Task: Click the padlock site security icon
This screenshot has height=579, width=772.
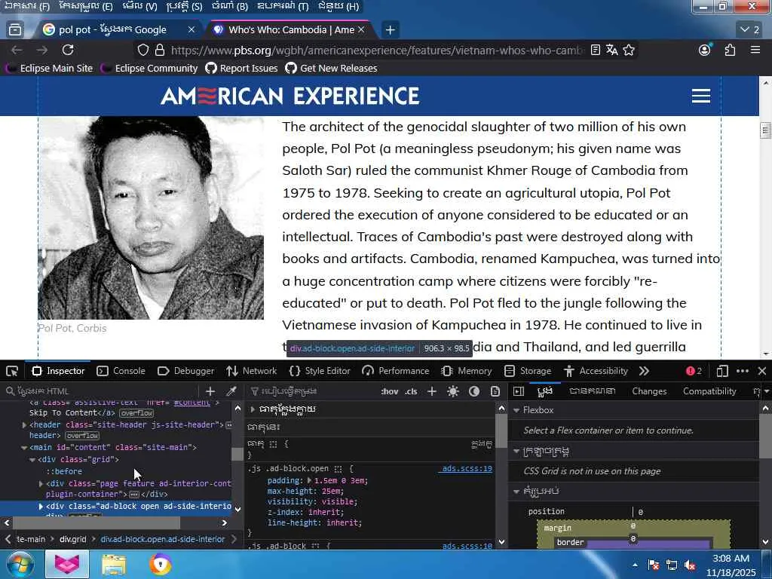Action: (160, 51)
